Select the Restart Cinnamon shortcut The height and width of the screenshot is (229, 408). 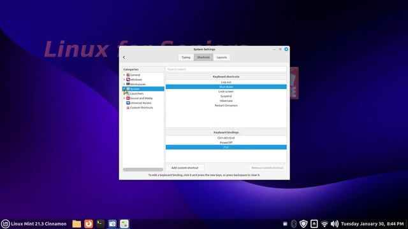226,106
